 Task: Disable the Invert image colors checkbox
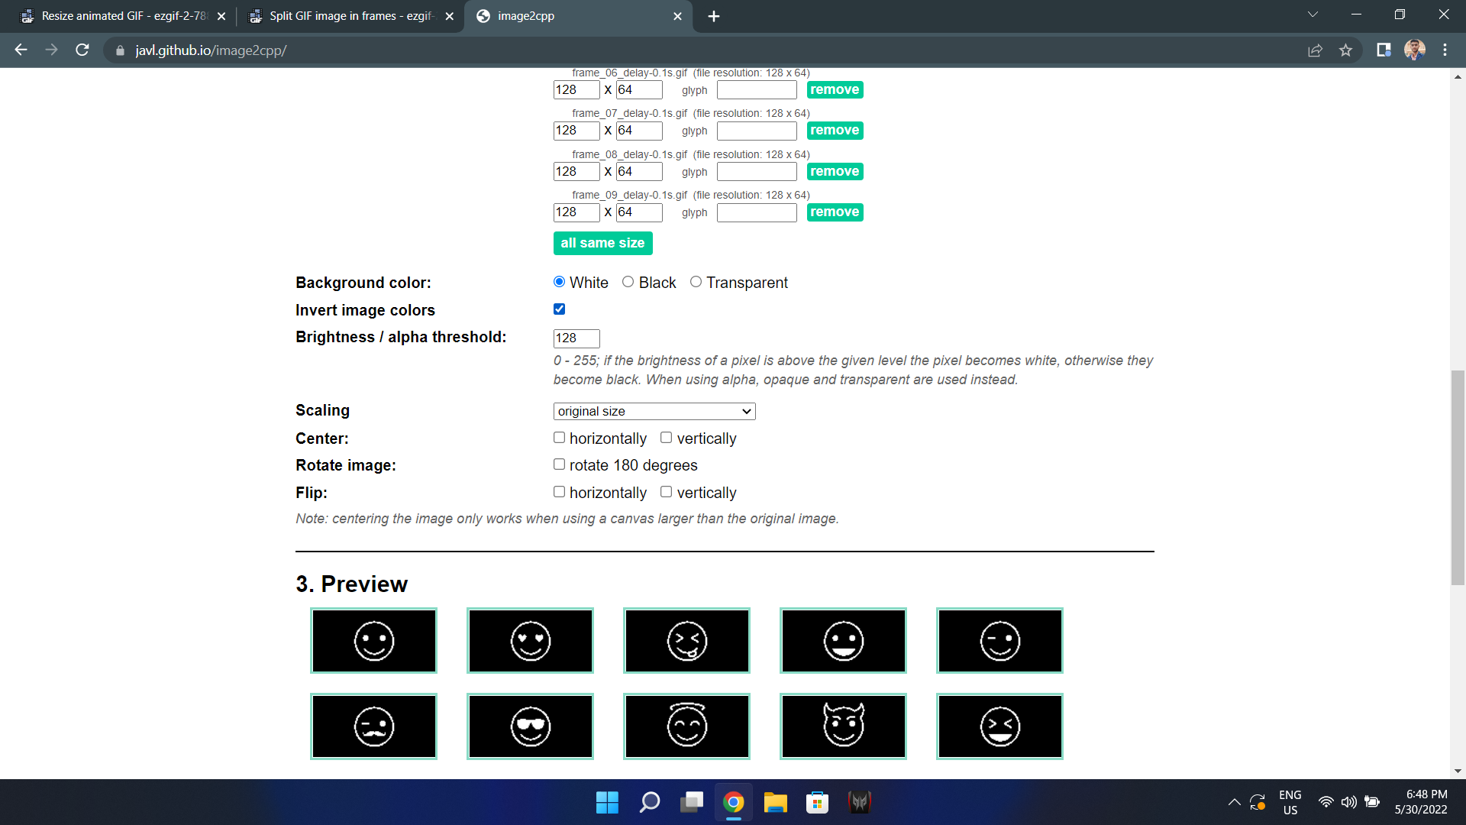click(x=559, y=309)
